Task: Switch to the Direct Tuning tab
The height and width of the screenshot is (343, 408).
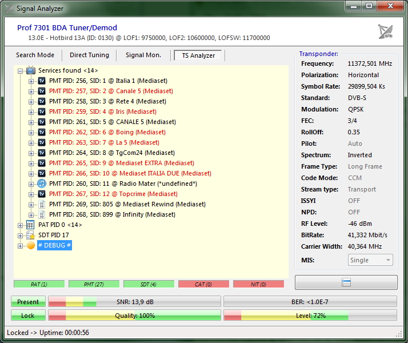Action: 89,55
